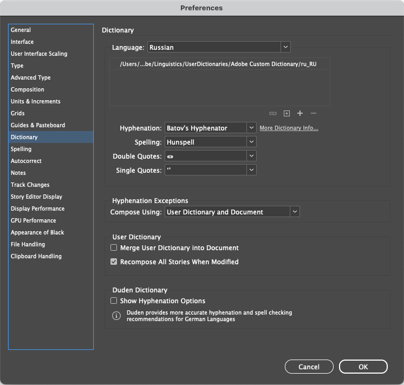Image resolution: width=404 pixels, height=385 pixels.
Task: Open the Single Quotes dropdown
Action: 211,170
